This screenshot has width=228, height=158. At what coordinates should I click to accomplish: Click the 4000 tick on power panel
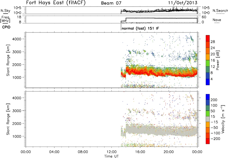[x=17, y=39]
